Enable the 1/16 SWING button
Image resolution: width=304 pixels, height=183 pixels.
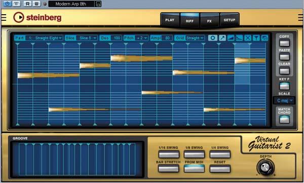pyautogui.click(x=169, y=155)
